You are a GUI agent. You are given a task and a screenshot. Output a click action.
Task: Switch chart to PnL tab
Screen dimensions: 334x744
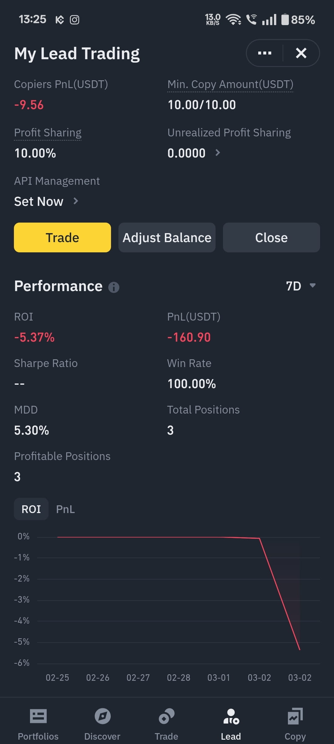66,509
